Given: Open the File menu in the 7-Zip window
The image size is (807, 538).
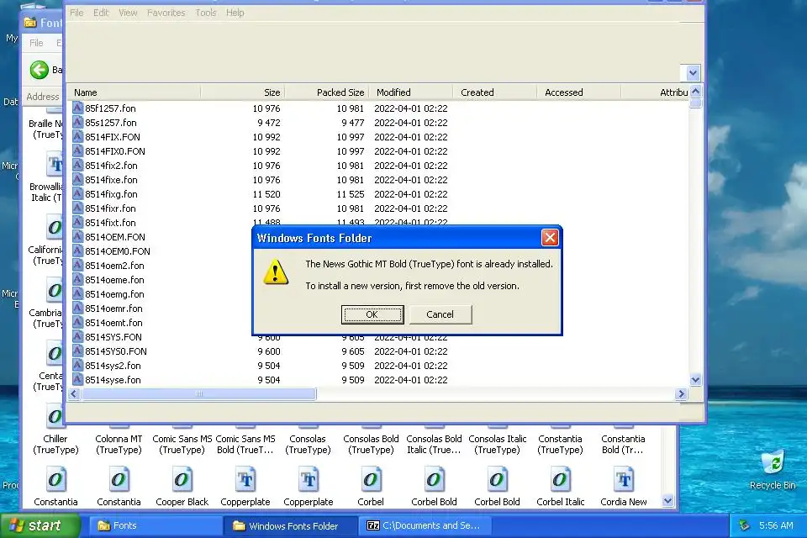Looking at the screenshot, I should coord(76,13).
